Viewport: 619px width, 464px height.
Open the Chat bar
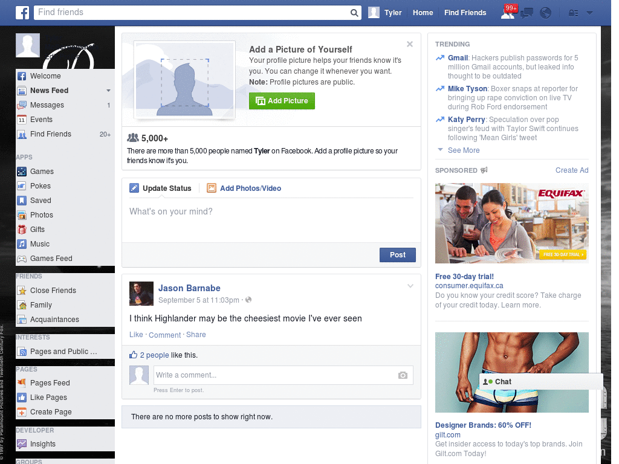(541, 382)
